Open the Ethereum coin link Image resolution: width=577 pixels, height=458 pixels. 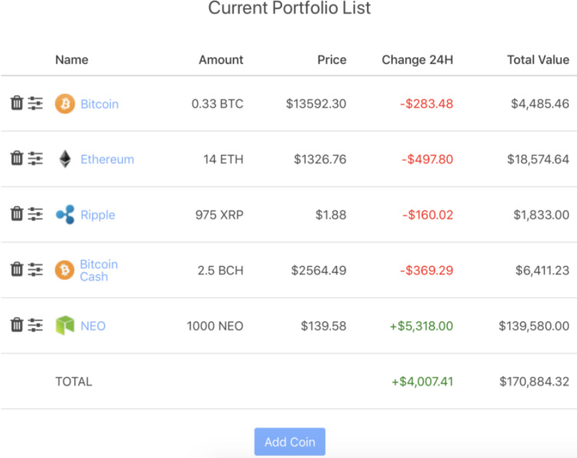tap(107, 159)
